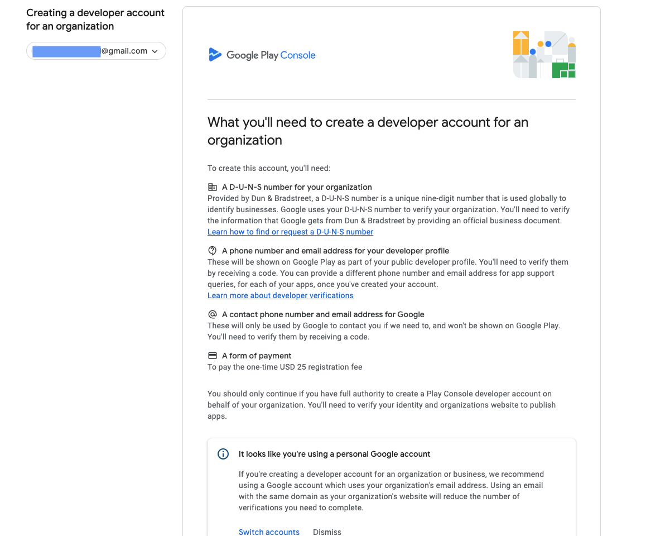Click 'It looks like you're using a personal' title
646x536 pixels.
pos(335,454)
